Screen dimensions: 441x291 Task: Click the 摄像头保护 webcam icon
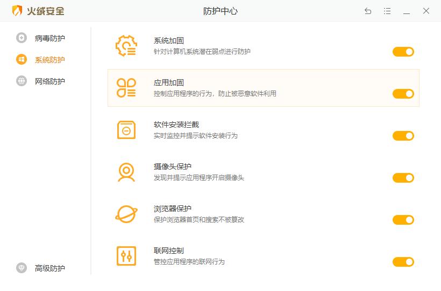point(126,172)
